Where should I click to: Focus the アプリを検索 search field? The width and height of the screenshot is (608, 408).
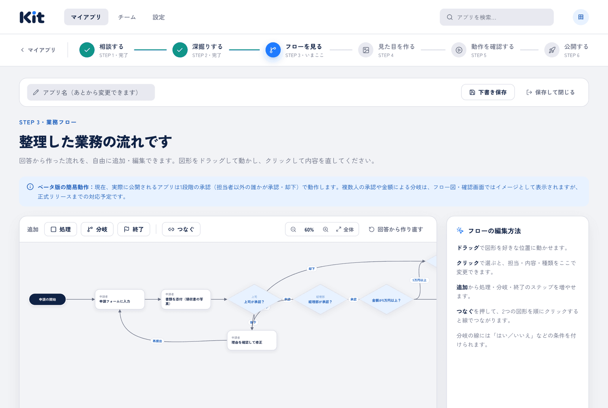coord(497,17)
